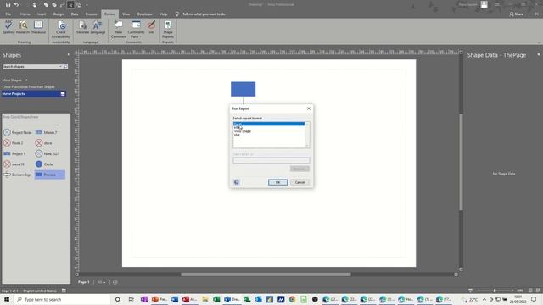Open the File tab
Screen dimensions: 543x305
pos(8,14)
